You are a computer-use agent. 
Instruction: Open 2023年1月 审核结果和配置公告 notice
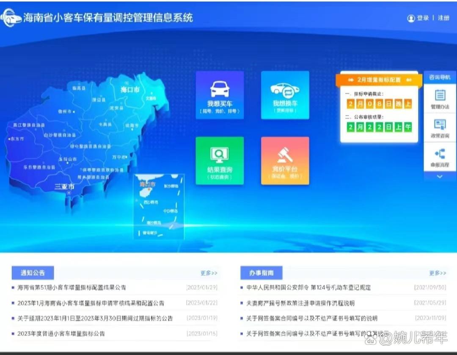[x=91, y=303]
